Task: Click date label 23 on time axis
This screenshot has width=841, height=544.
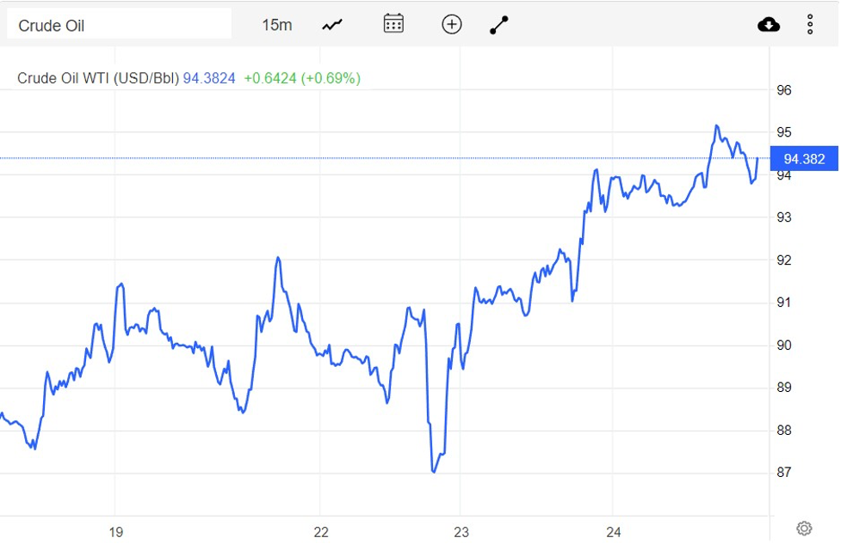Action: coord(461,533)
